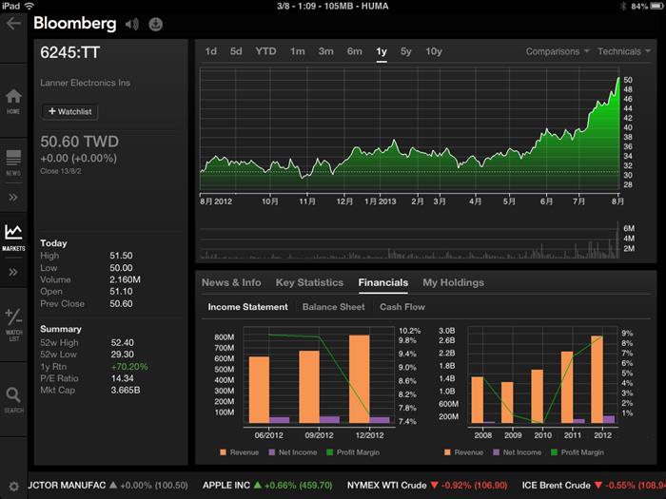Tap the 12/2012 revenue bar
The height and width of the screenshot is (499, 666).
coord(360,379)
